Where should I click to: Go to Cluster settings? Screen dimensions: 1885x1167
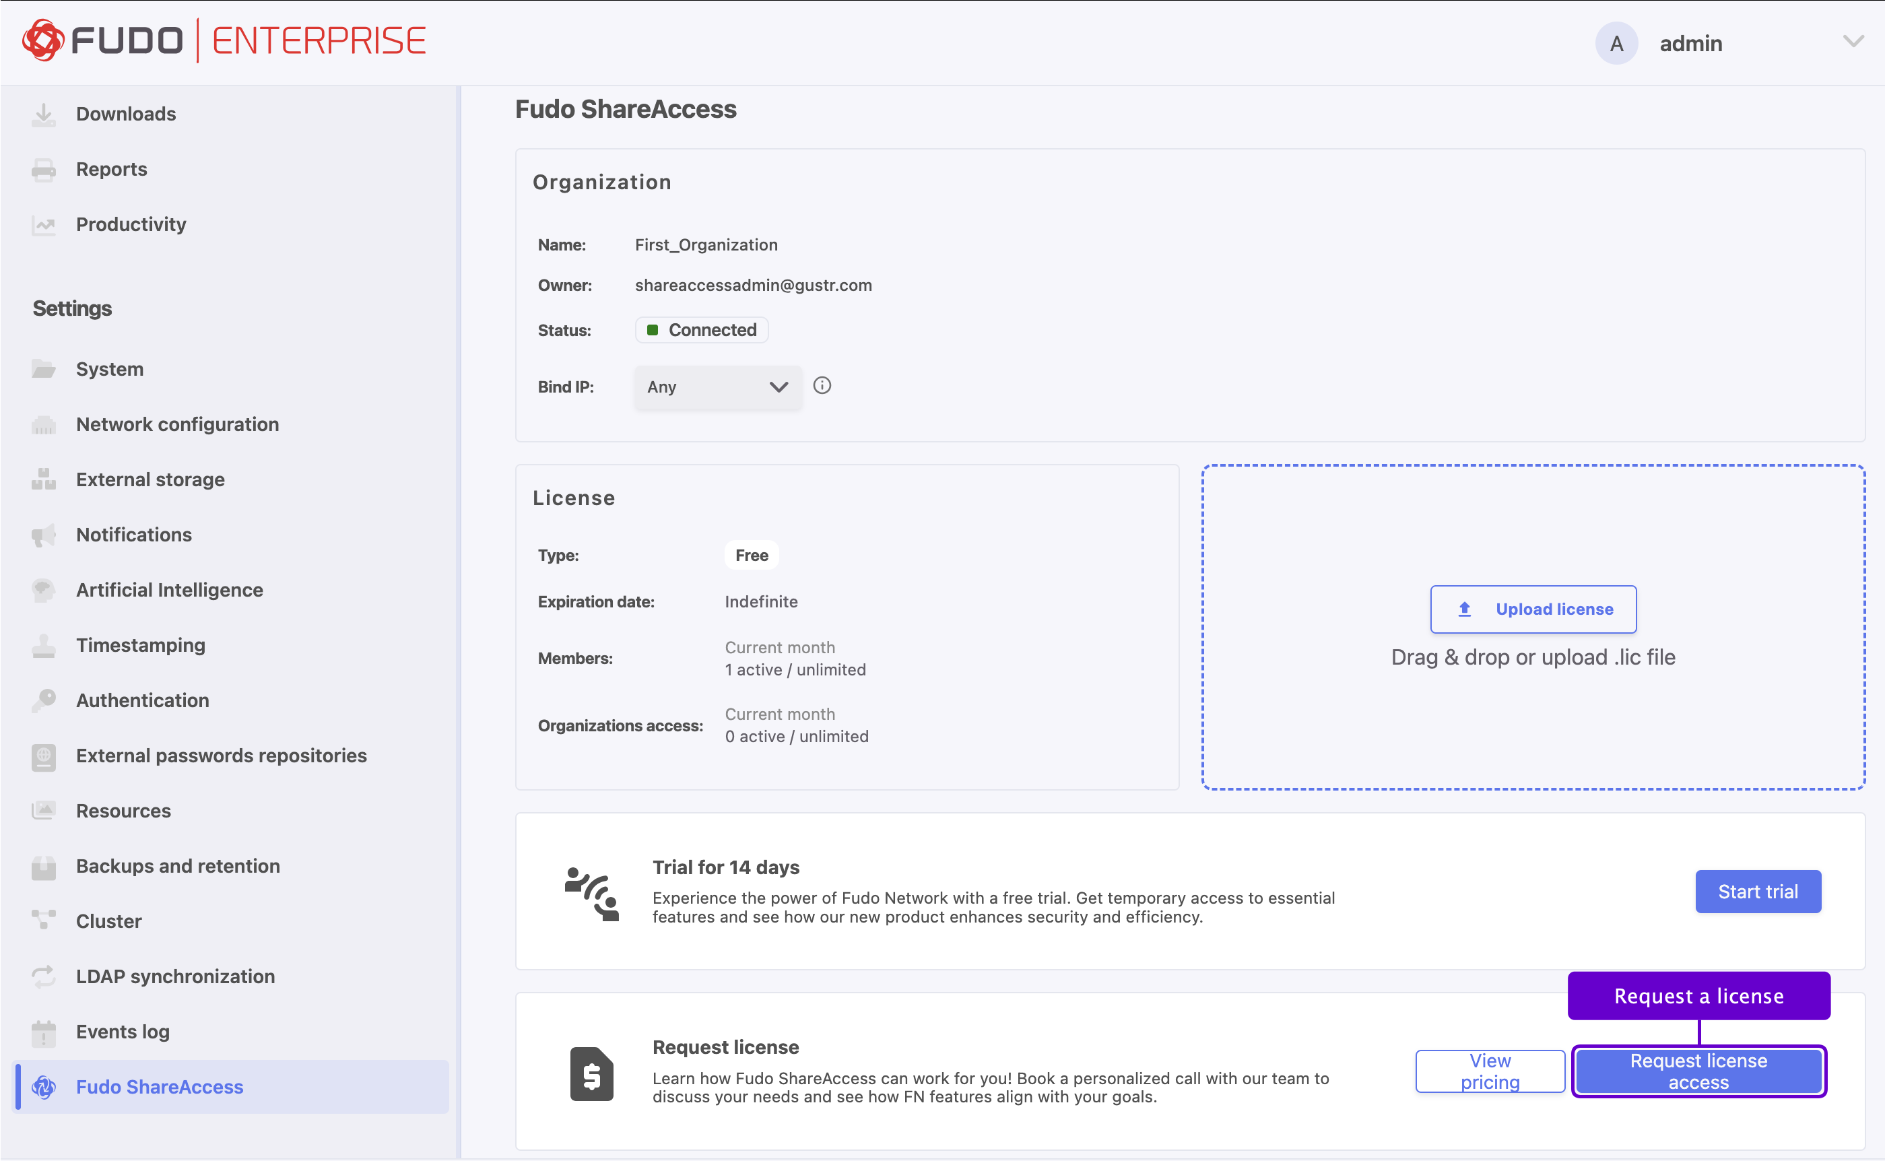point(109,922)
